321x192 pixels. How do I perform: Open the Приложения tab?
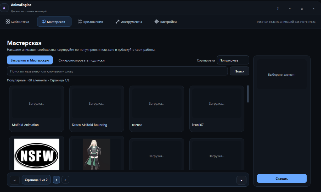click(90, 22)
